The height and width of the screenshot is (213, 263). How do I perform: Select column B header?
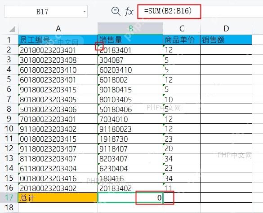tap(130, 29)
